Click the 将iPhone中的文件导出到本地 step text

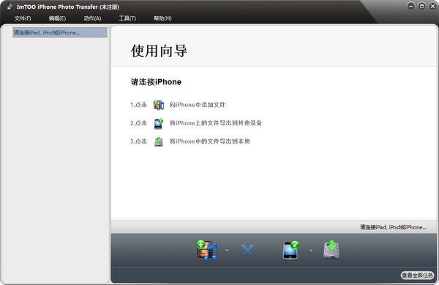(209, 141)
